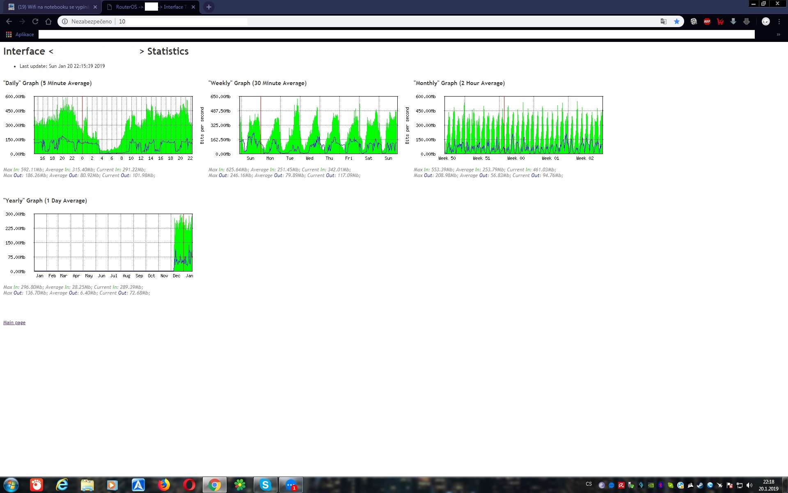Expand hidden bookmarks with double chevron

[778, 35]
